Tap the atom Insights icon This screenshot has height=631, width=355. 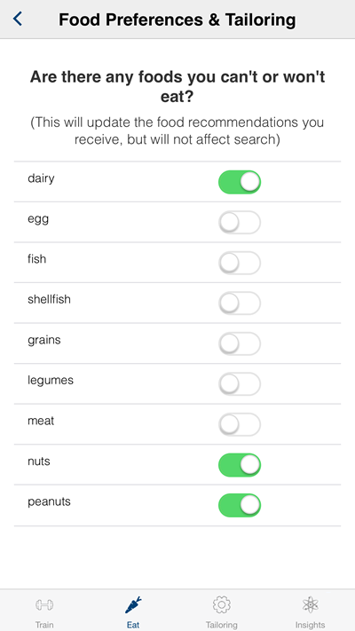(x=310, y=604)
